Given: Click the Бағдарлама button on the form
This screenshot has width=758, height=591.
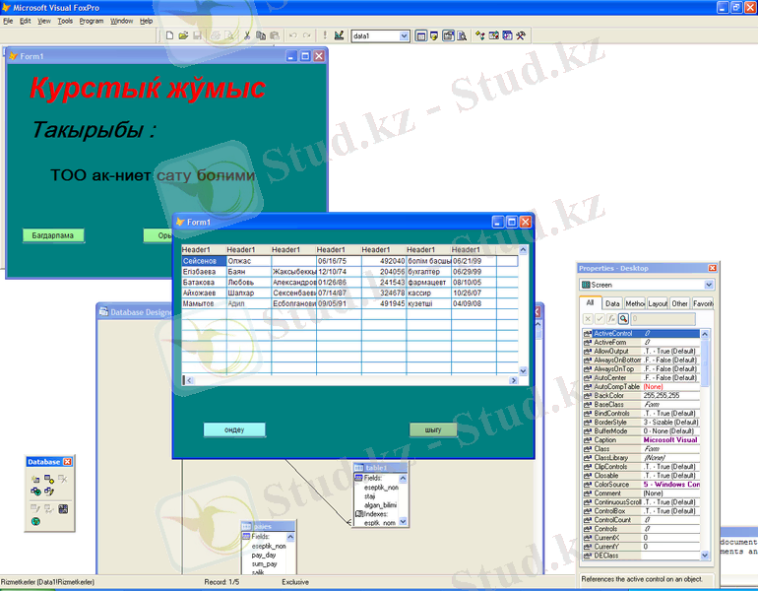Looking at the screenshot, I should (x=54, y=236).
